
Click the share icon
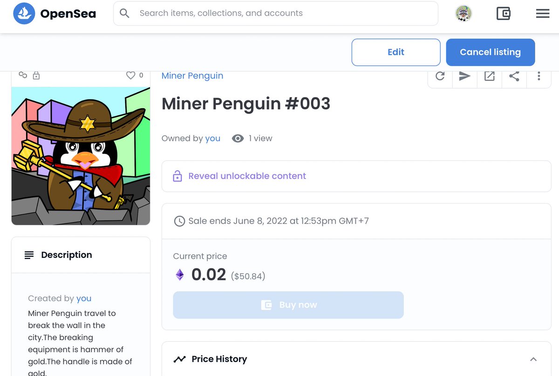pos(514,76)
